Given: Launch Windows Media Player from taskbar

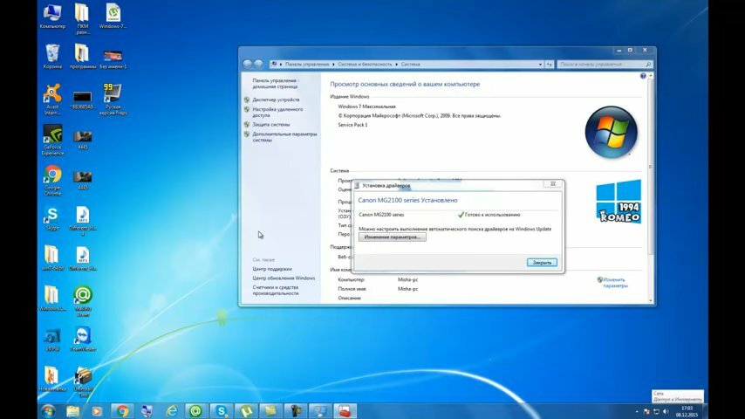Looking at the screenshot, I should (x=97, y=411).
